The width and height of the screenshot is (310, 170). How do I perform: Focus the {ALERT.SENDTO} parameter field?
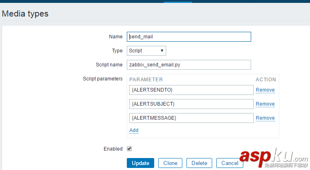(x=191, y=90)
